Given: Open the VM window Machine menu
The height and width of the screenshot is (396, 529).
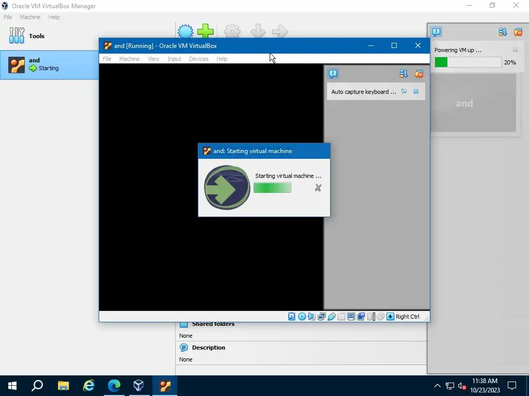Looking at the screenshot, I should coord(129,59).
